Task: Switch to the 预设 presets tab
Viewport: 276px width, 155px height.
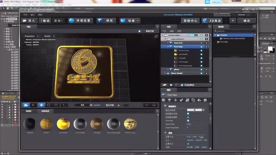Action: point(28,111)
